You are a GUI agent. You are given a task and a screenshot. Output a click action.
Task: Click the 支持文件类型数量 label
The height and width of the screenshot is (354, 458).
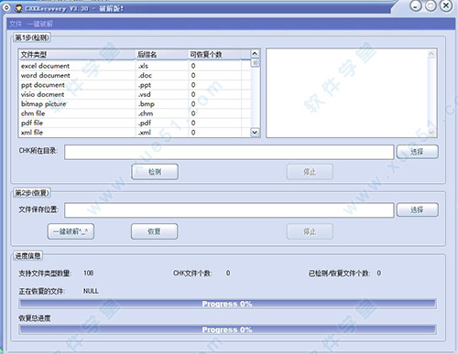pyautogui.click(x=45, y=274)
